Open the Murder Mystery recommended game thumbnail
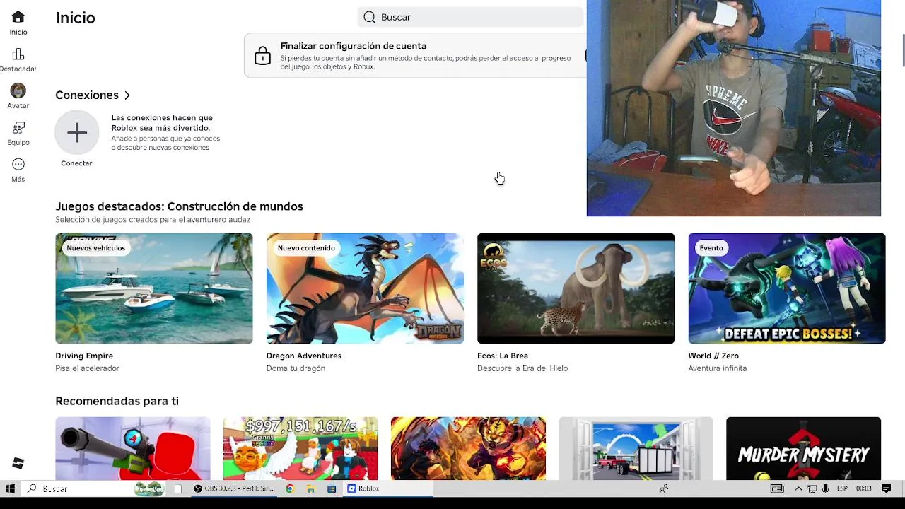 tap(803, 448)
